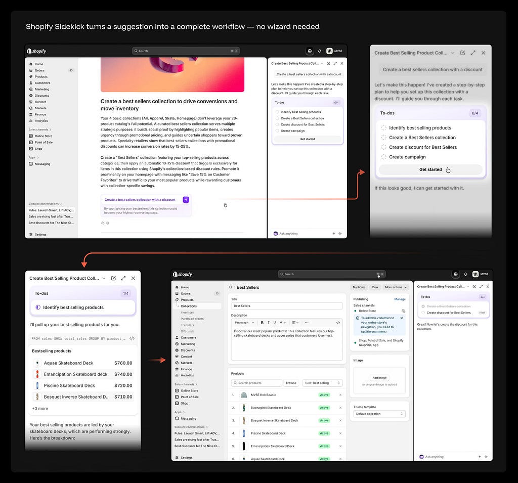Expand Sidekick panel icon in top-left Shopify window
The width and height of the screenshot is (518, 483).
click(335, 63)
